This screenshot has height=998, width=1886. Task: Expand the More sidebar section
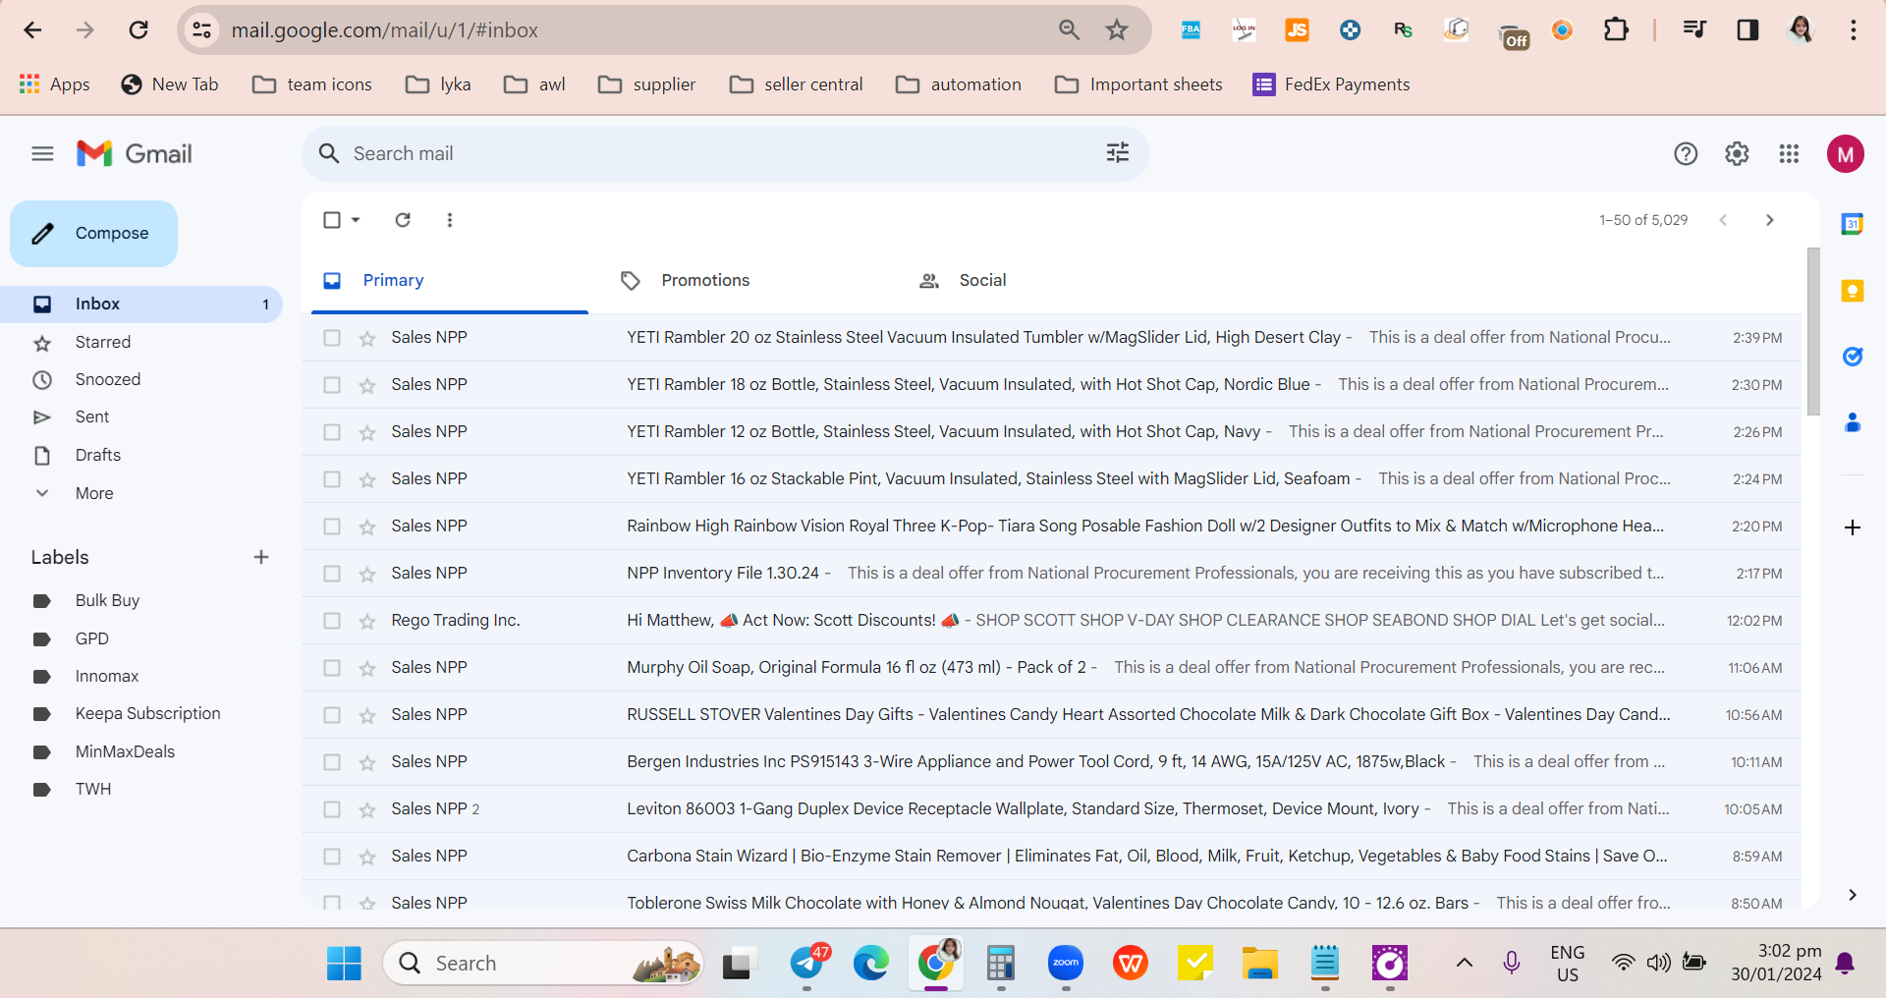pos(94,493)
